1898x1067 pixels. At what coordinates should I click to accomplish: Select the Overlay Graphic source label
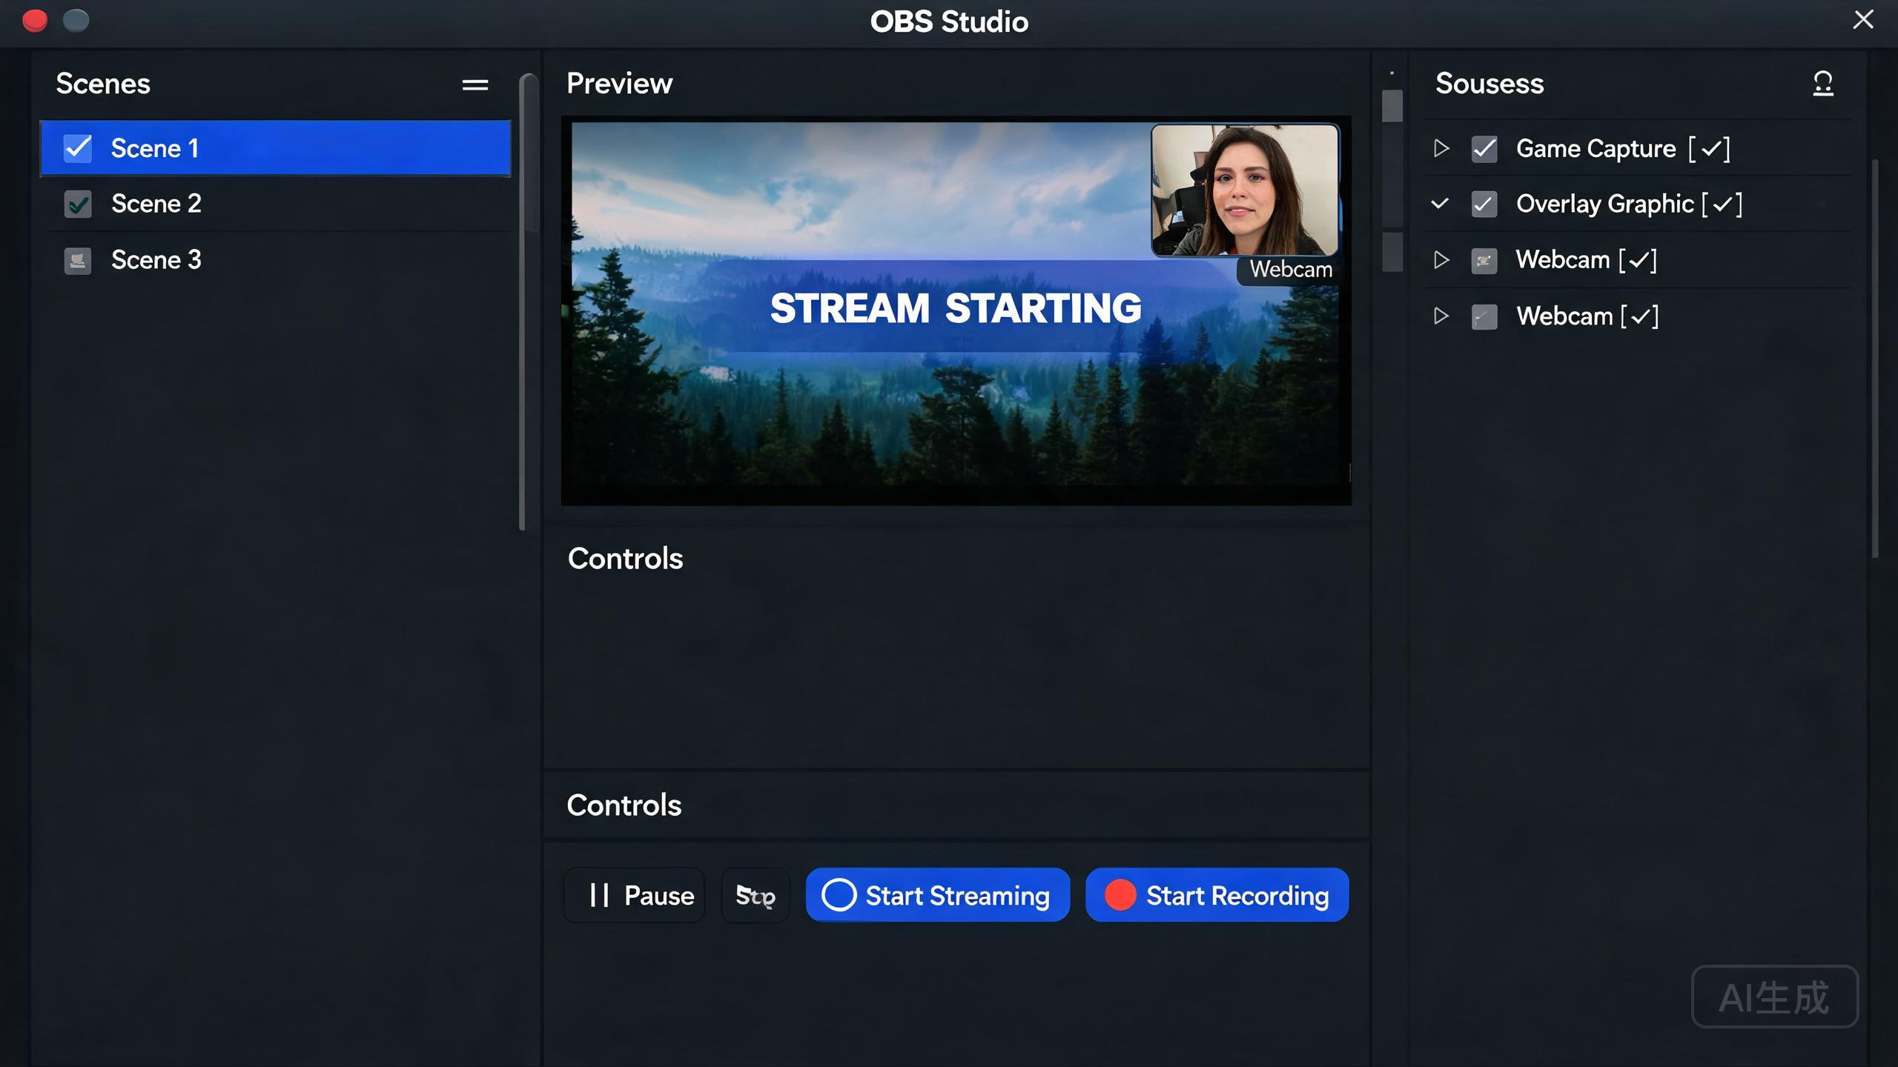coord(1605,204)
